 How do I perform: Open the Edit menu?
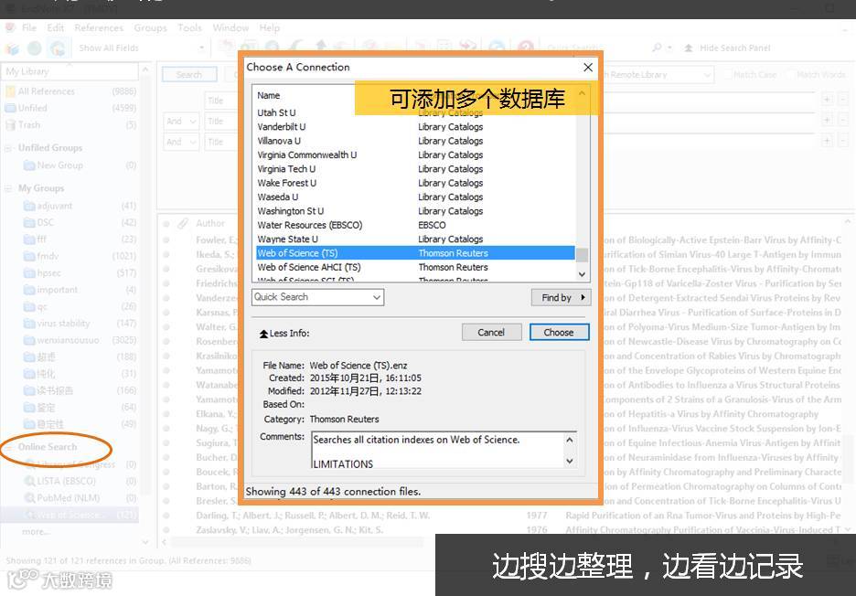click(x=55, y=27)
